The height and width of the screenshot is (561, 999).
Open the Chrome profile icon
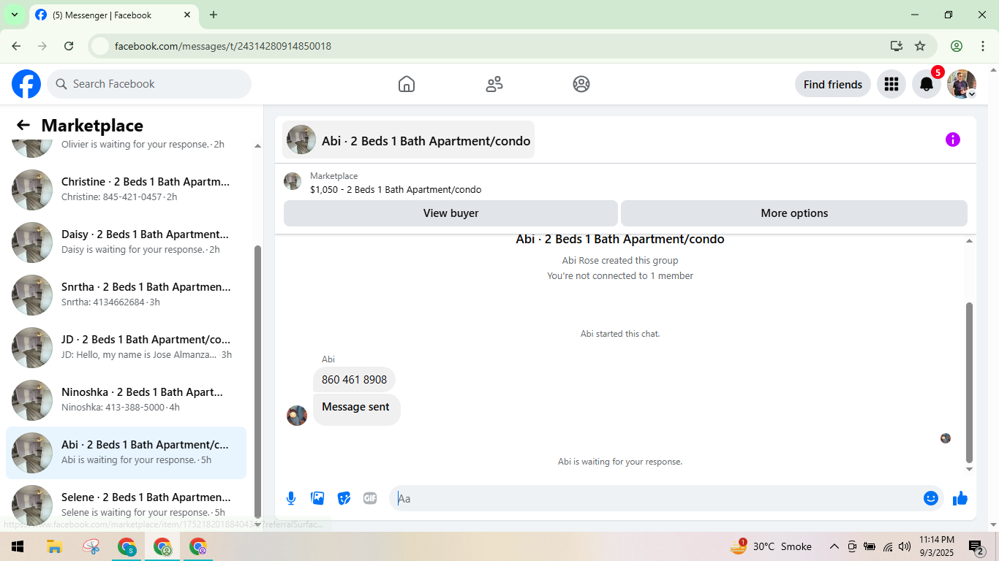957,46
